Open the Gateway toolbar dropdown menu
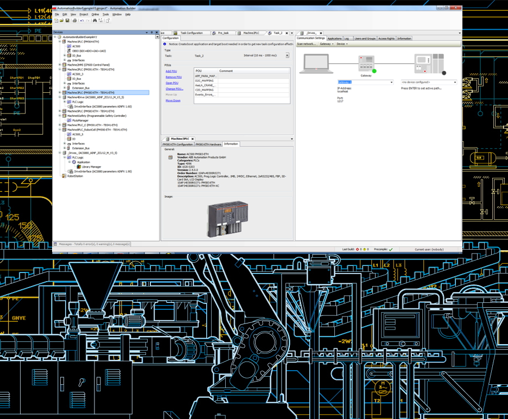Image resolution: width=508 pixels, height=419 pixels. (327, 44)
